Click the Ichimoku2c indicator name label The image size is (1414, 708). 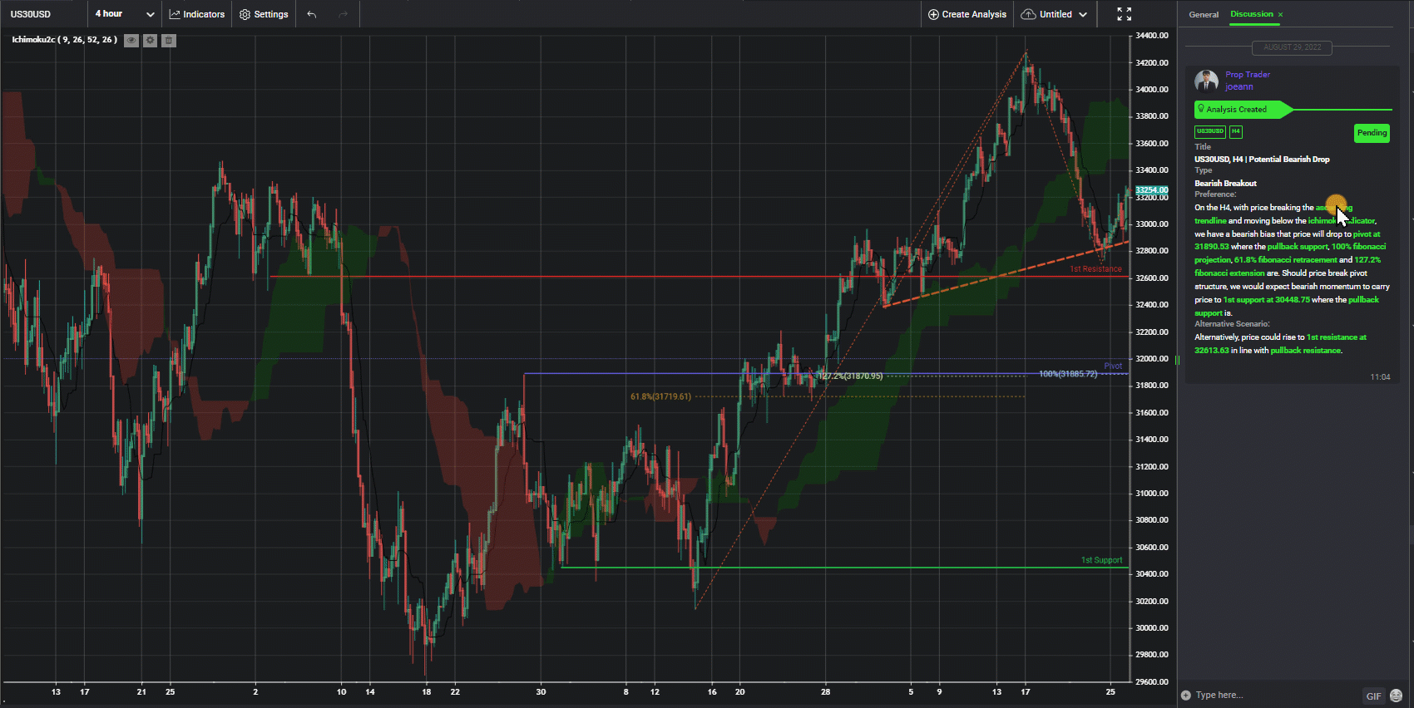[64, 40]
